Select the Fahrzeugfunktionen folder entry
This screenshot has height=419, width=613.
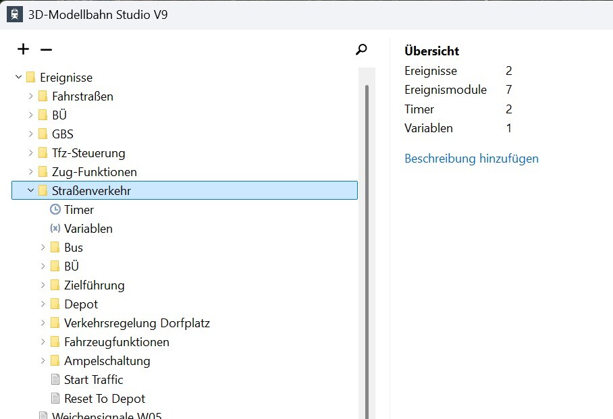tap(117, 342)
